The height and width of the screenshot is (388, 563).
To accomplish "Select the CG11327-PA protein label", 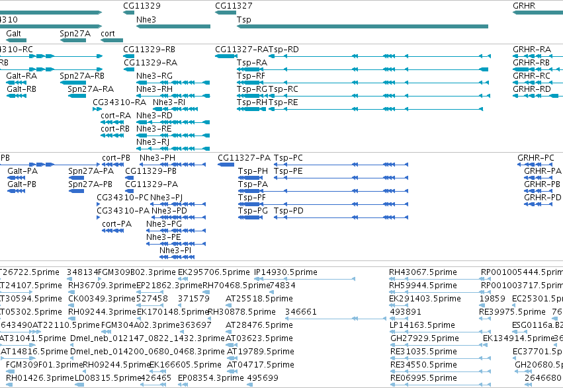I will pos(244,158).
